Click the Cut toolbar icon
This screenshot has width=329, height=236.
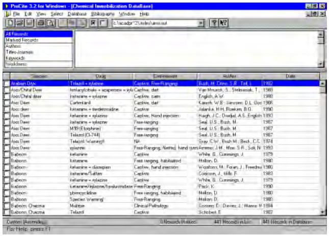point(63,23)
